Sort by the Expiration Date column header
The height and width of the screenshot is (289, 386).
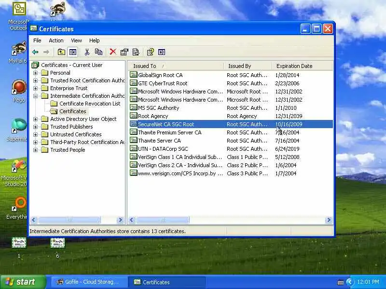[303, 66]
